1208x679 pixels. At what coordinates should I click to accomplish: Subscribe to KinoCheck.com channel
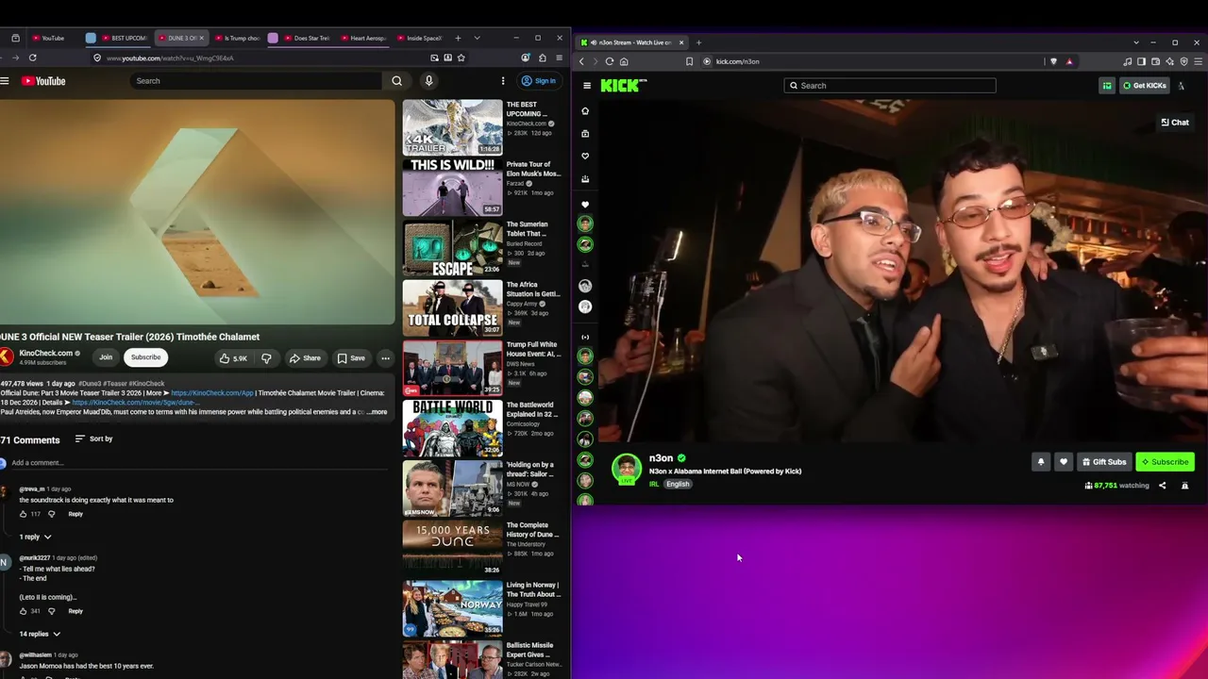tap(145, 357)
